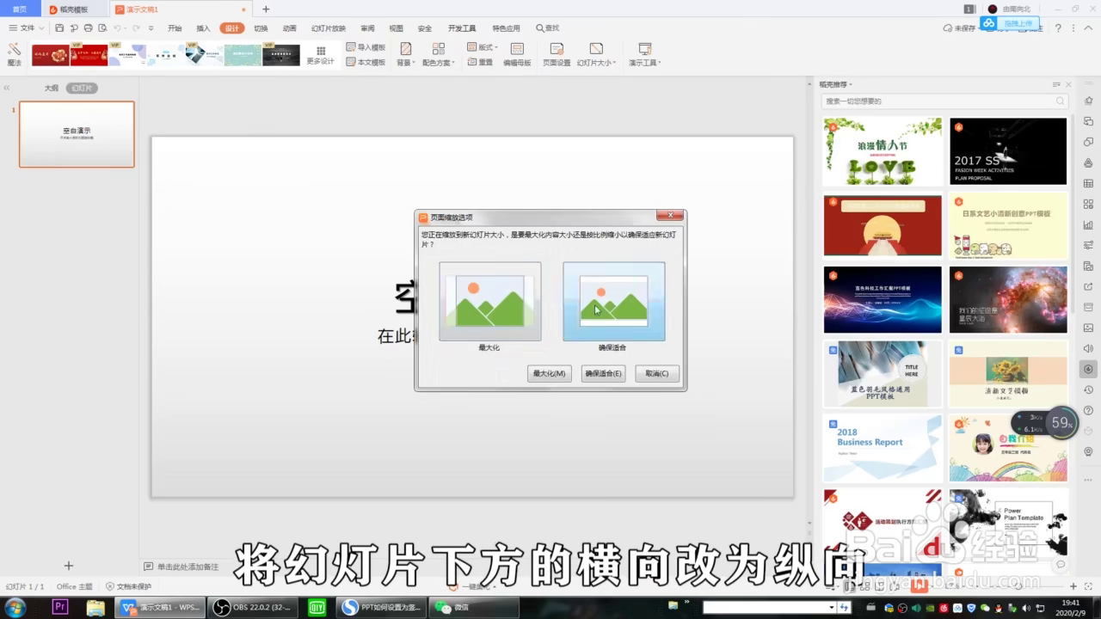The image size is (1101, 619).
Task: Open 页面设置
Action: click(557, 55)
